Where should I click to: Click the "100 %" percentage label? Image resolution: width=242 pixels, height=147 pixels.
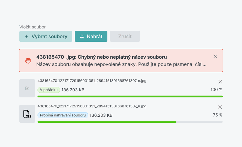pyautogui.click(x=216, y=90)
